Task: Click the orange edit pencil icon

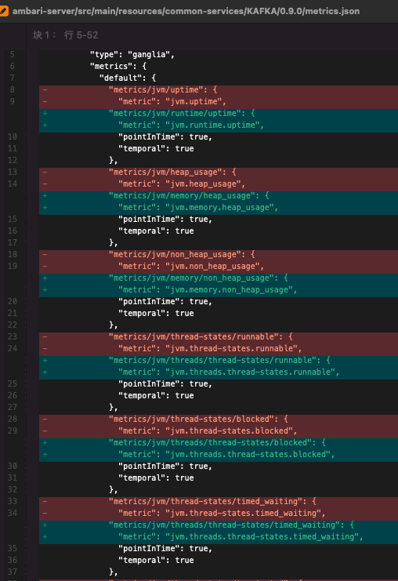Action: click(x=3, y=11)
